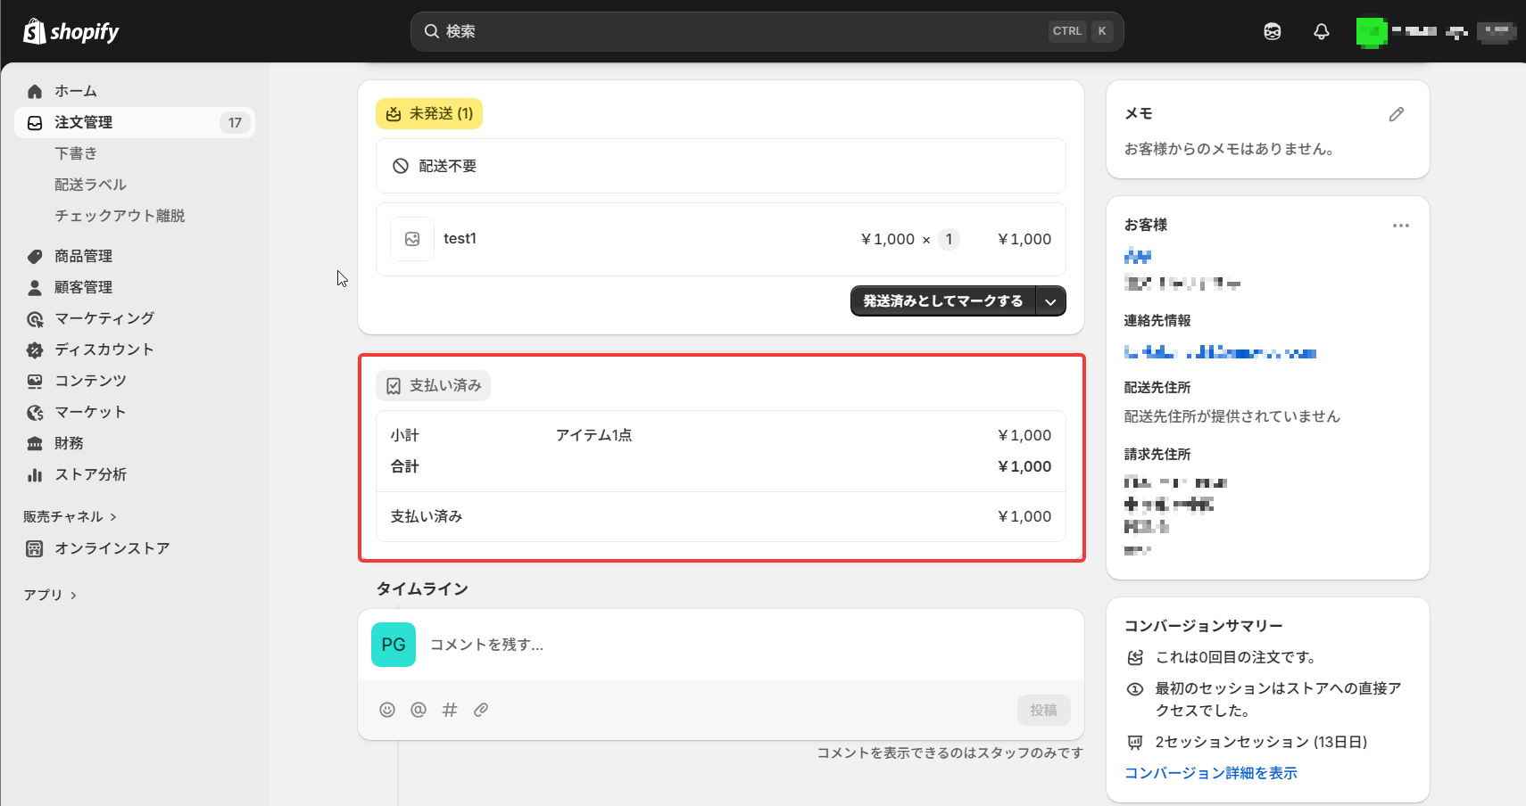Click the 未発送 (1) status badge

(429, 114)
